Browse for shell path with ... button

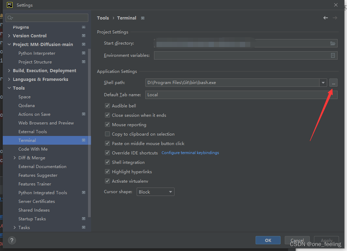point(333,83)
